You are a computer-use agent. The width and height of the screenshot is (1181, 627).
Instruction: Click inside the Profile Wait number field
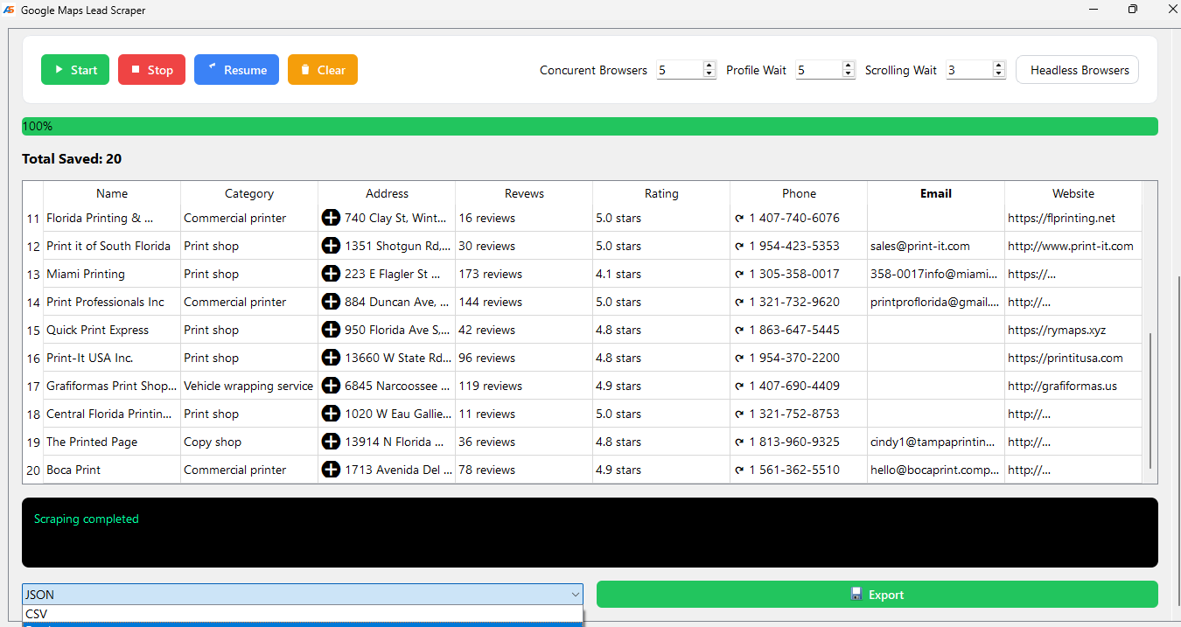point(818,70)
